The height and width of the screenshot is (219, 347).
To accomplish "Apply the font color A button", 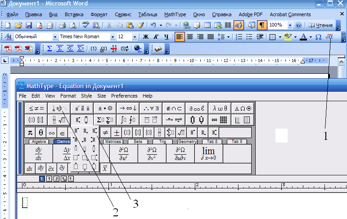I will (303, 37).
